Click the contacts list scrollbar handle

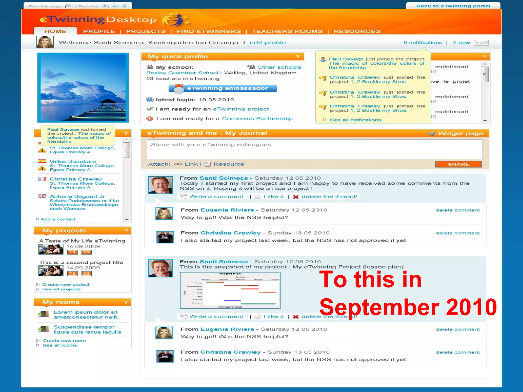pos(126,150)
